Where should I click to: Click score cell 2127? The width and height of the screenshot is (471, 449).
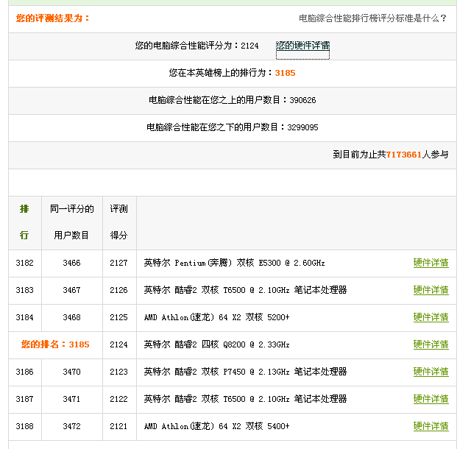(x=119, y=263)
